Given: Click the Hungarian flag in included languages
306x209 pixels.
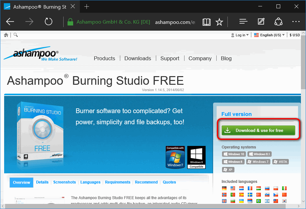Looking at the screenshot, I should click(x=259, y=188).
